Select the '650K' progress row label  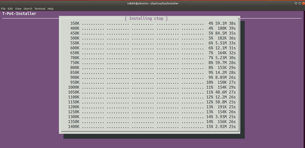click(75, 53)
